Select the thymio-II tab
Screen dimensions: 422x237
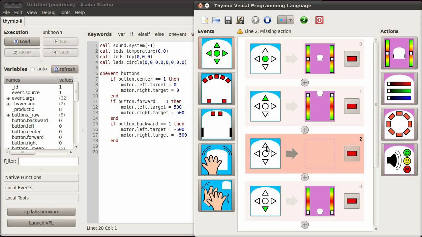click(x=13, y=21)
